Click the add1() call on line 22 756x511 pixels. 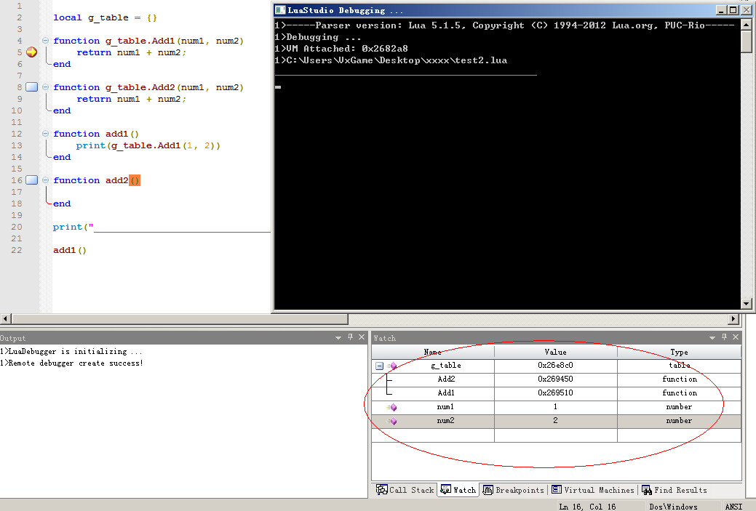coord(69,250)
